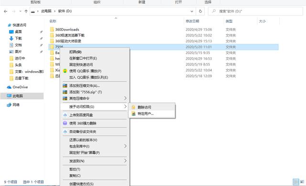Viewport: 306px width, 186px height.
Task: Sort files by 名称 column
Action: click(x=53, y=21)
